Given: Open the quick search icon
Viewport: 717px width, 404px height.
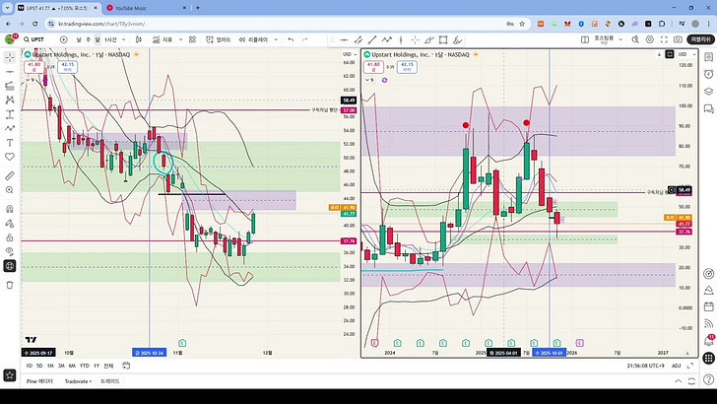Looking at the screenshot, I should pyautogui.click(x=635, y=39).
